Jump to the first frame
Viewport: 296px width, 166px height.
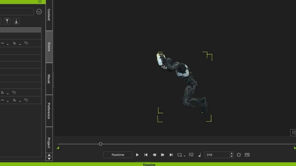click(x=146, y=155)
